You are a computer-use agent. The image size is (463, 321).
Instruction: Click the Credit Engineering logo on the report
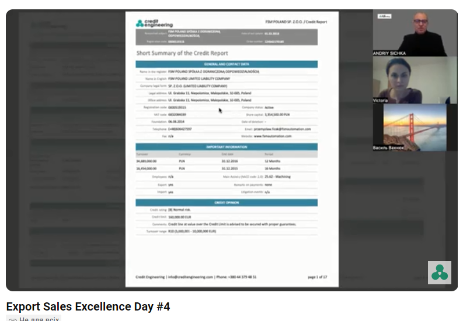point(155,23)
